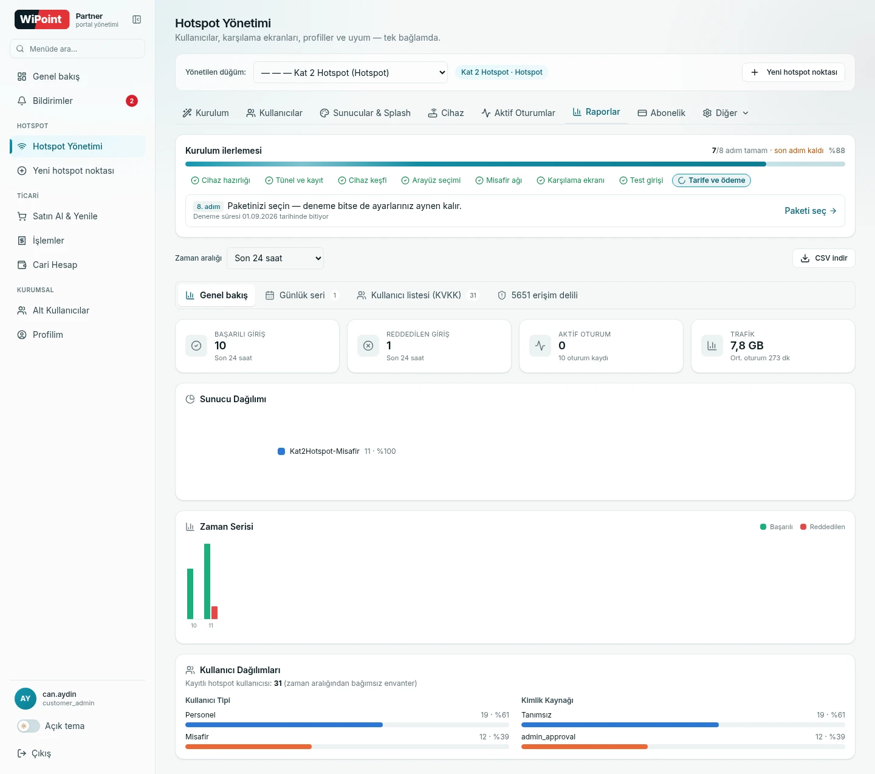Image resolution: width=875 pixels, height=774 pixels.
Task: Click the Çıkış logout icon
Action: point(22,753)
